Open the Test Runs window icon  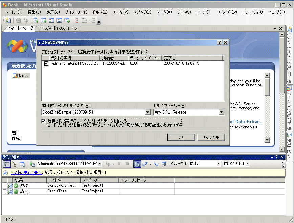point(67,20)
